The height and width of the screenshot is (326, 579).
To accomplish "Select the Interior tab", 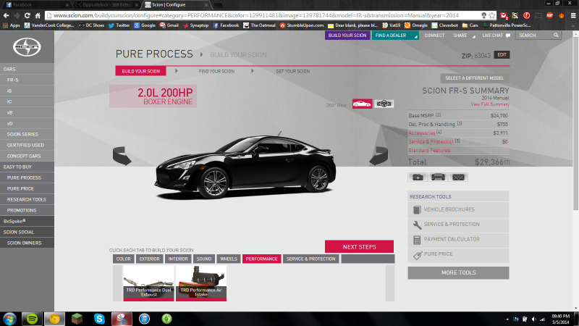I will (x=178, y=259).
